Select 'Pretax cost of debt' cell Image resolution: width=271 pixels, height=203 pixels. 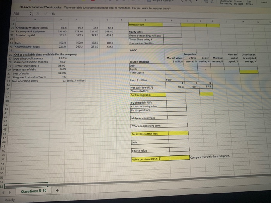pyautogui.click(x=32, y=70)
